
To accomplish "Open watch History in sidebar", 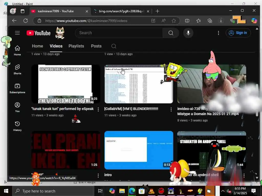I will 17,126.
